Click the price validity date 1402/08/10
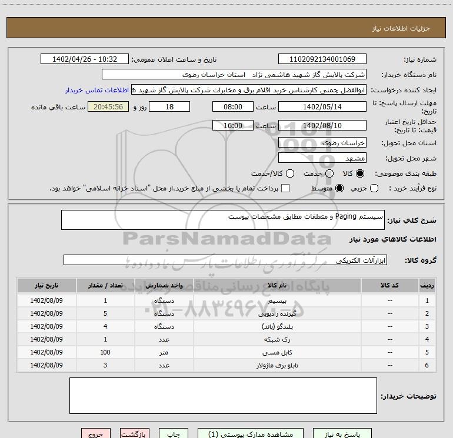Viewport: 453px width, 438px height. pyautogui.click(x=322, y=125)
